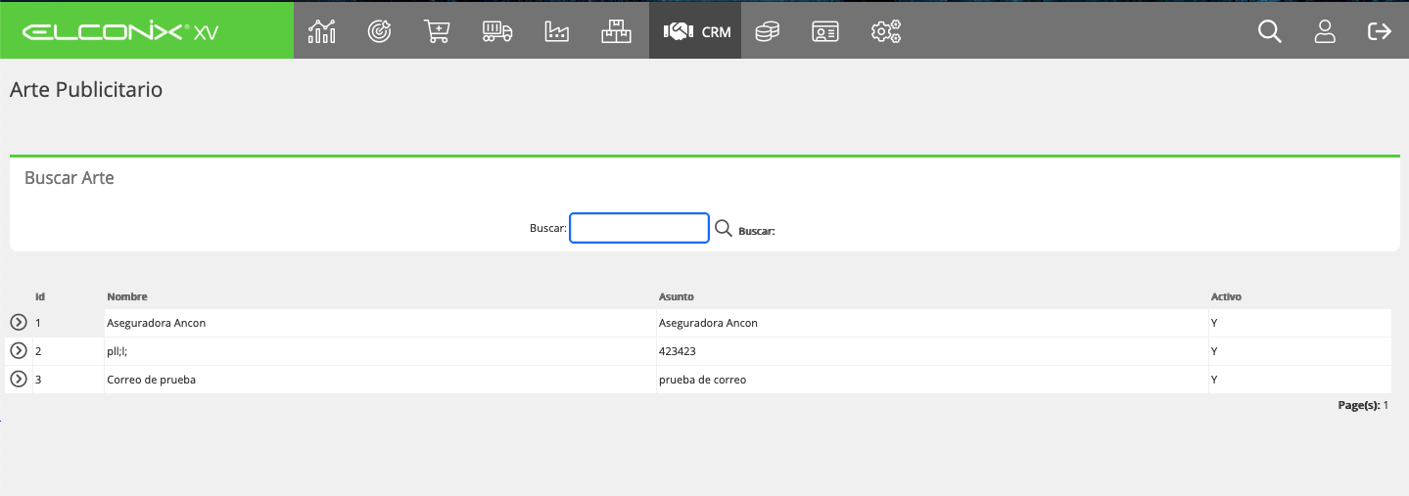Image resolution: width=1409 pixels, height=496 pixels.
Task: Sort by the Activo column header
Action: coord(1226,296)
